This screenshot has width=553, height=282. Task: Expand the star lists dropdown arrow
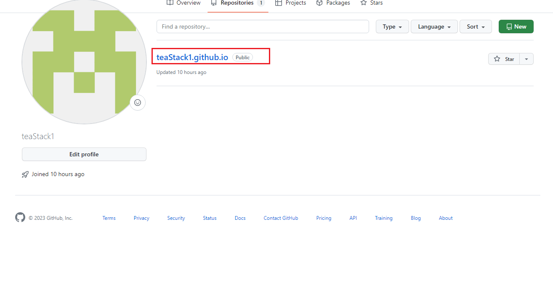click(x=526, y=59)
